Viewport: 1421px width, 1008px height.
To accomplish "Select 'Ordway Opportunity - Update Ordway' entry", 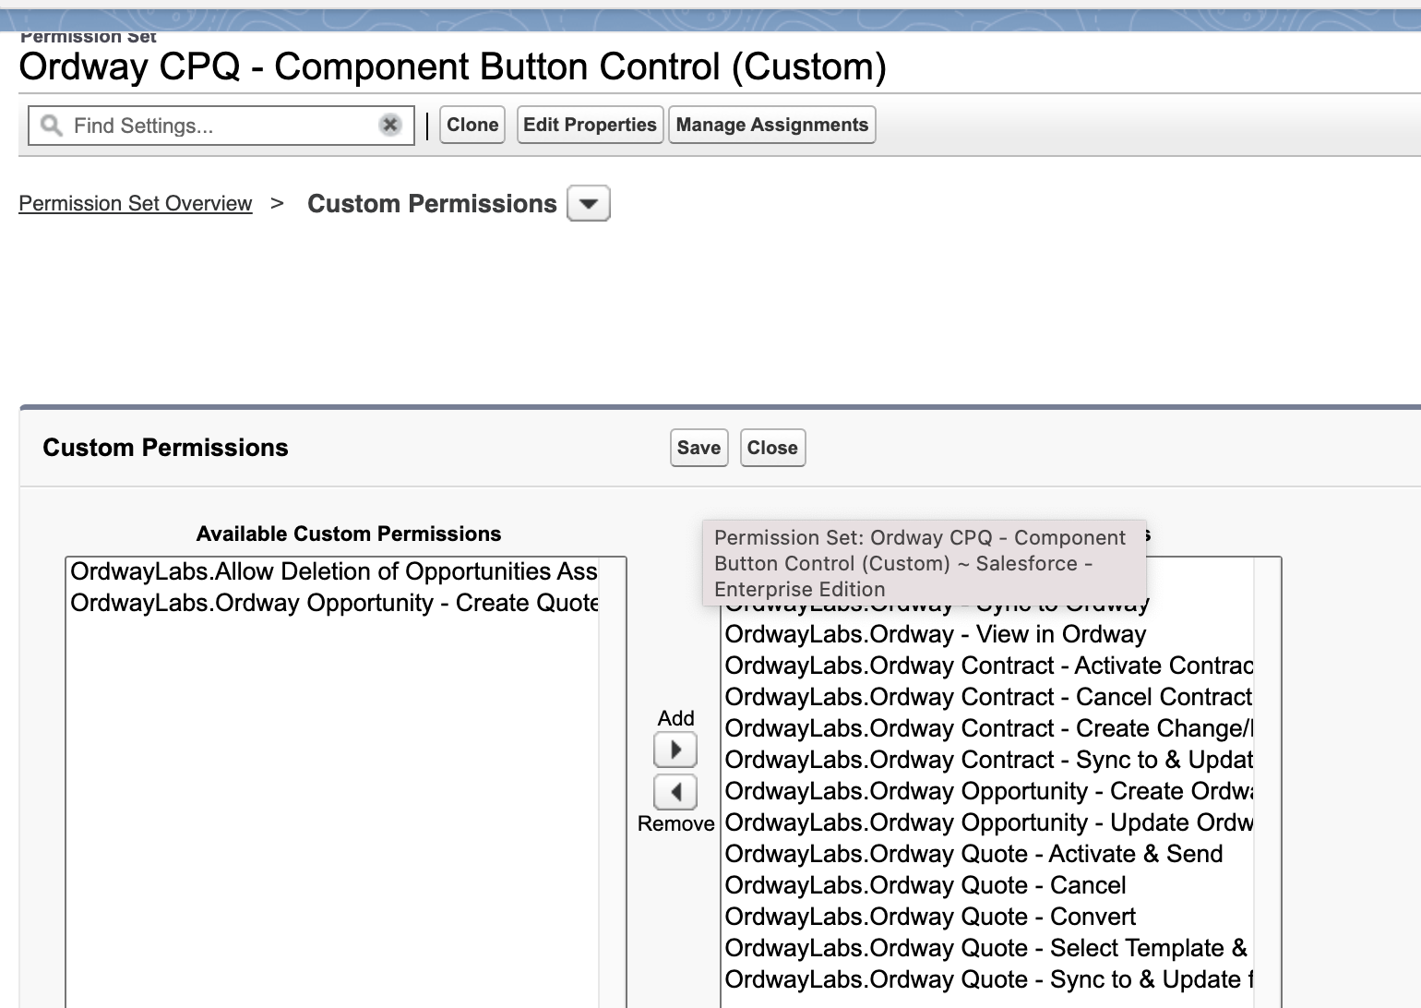I will click(988, 822).
